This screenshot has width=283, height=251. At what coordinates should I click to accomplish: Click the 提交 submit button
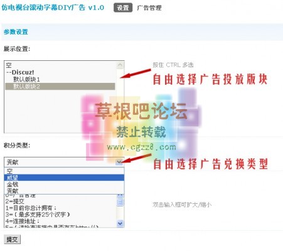[12, 239]
